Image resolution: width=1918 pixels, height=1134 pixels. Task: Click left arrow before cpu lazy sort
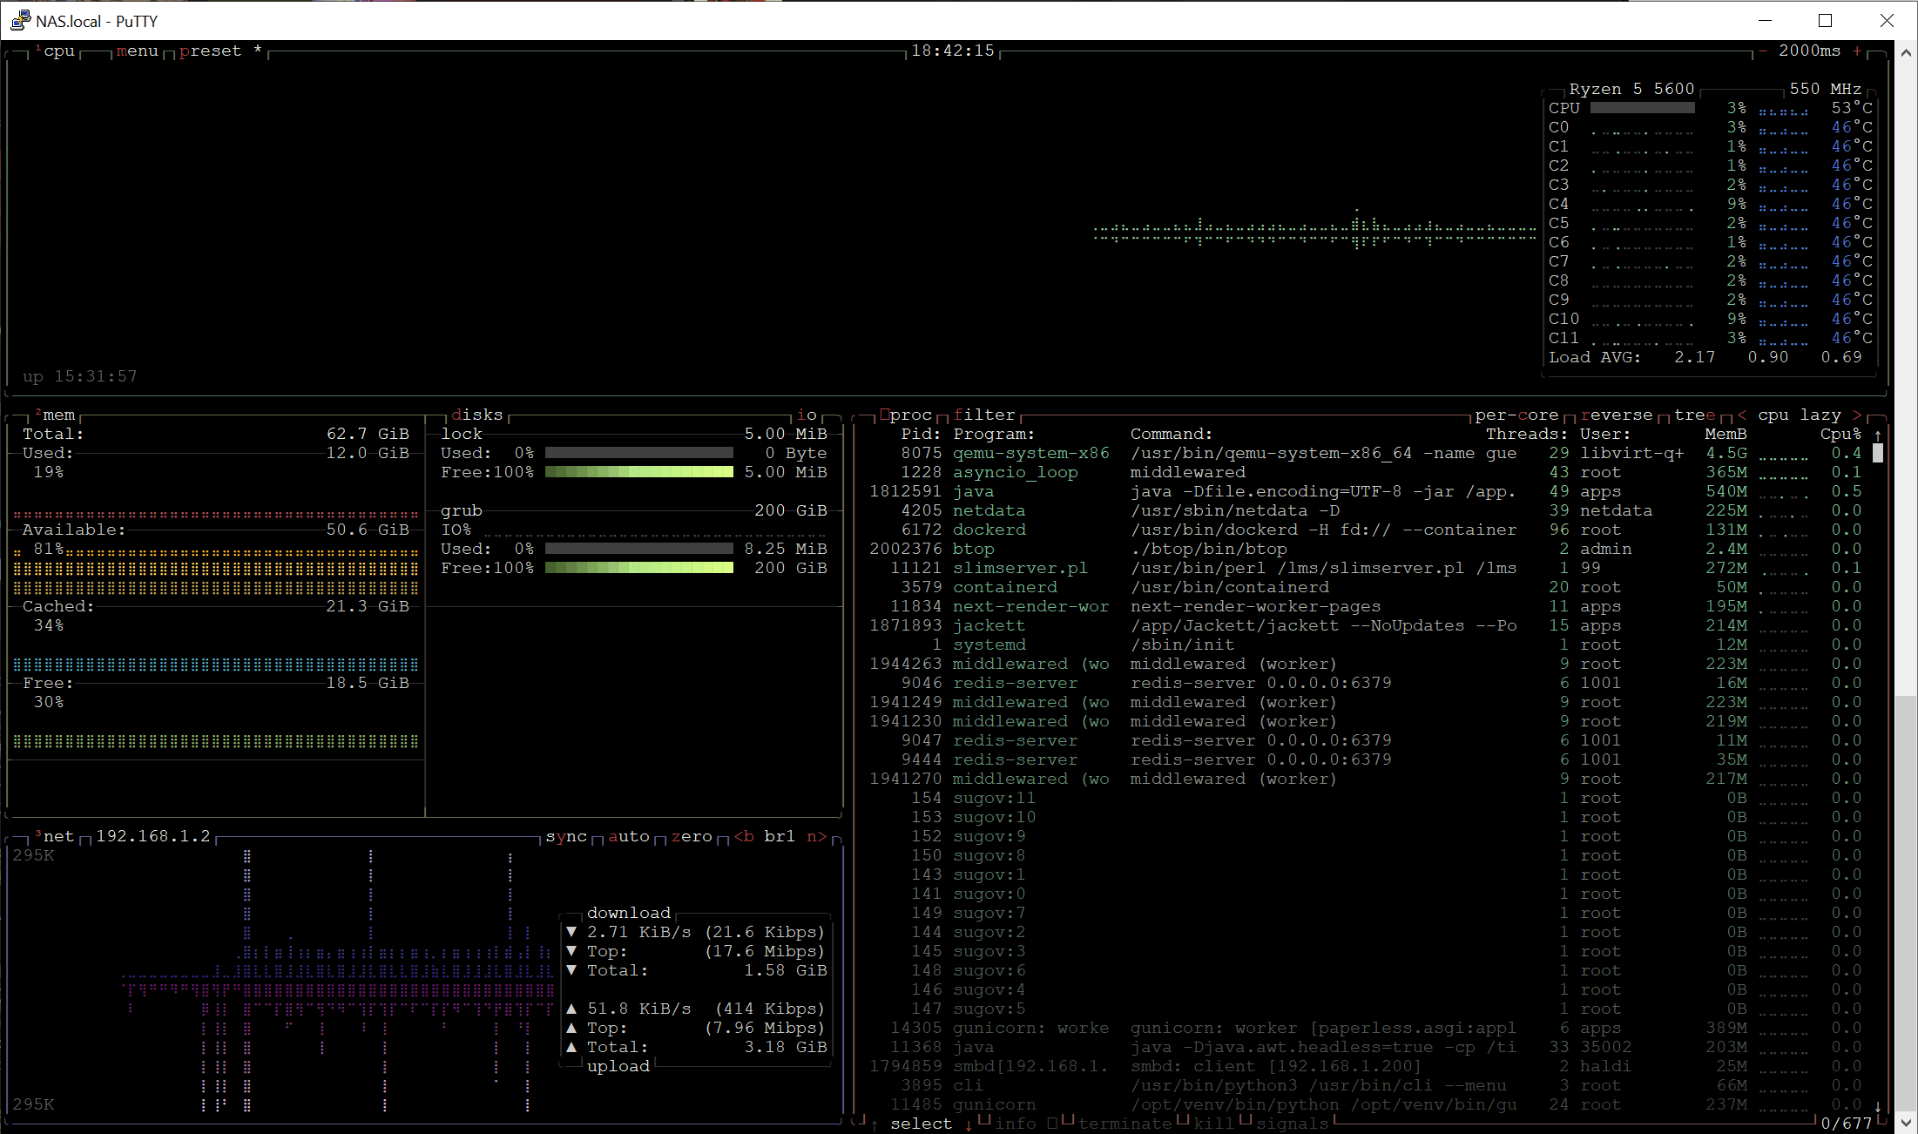click(x=1741, y=415)
